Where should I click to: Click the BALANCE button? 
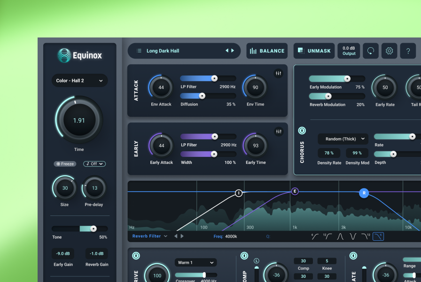267,51
